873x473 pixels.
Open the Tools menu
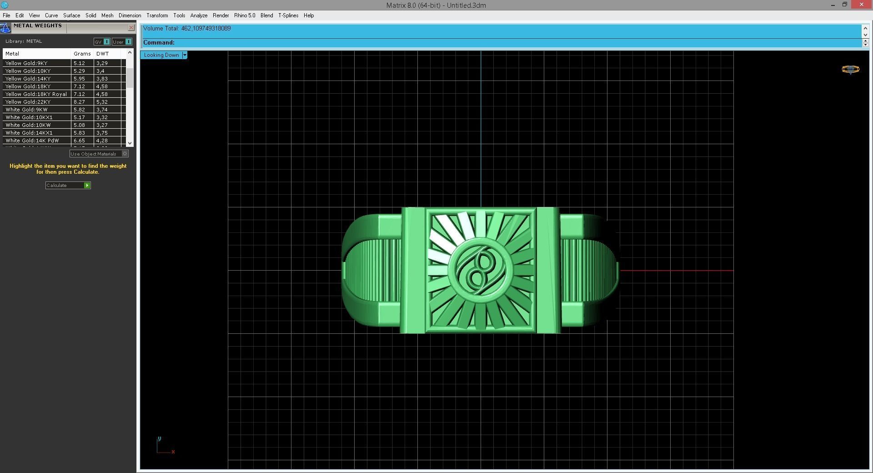(179, 15)
